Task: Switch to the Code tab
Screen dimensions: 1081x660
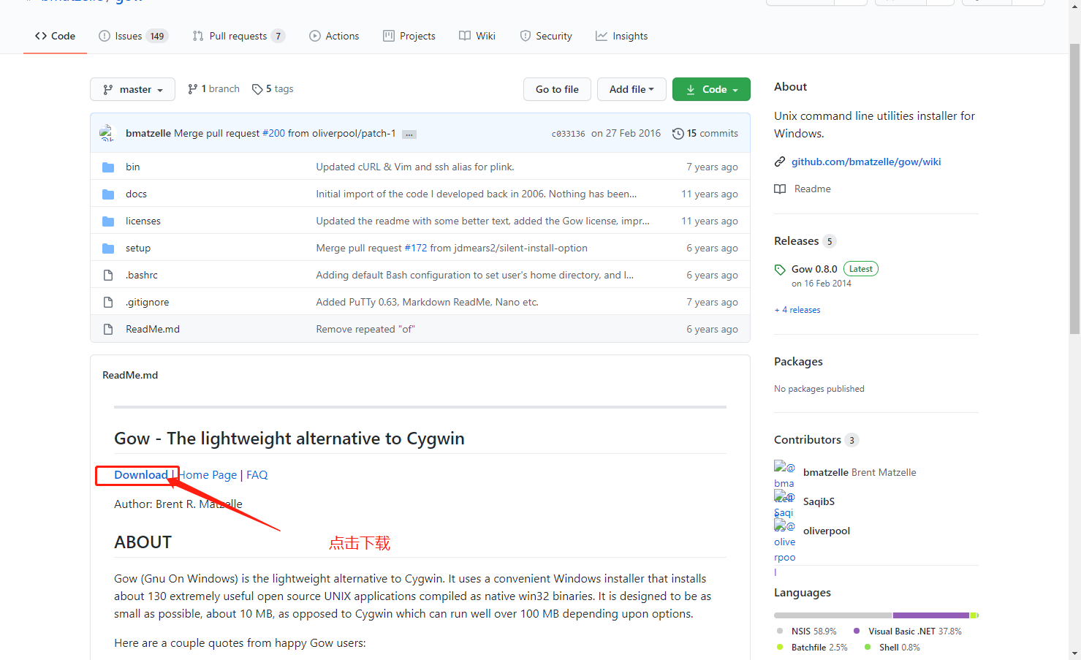Action: coord(55,36)
